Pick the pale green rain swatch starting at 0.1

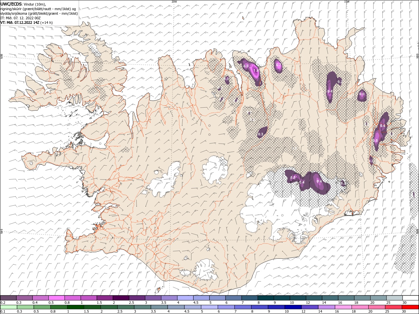click(x=9, y=307)
